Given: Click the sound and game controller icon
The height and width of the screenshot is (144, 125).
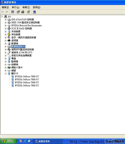Looking at the screenshot, I should point(9,38).
